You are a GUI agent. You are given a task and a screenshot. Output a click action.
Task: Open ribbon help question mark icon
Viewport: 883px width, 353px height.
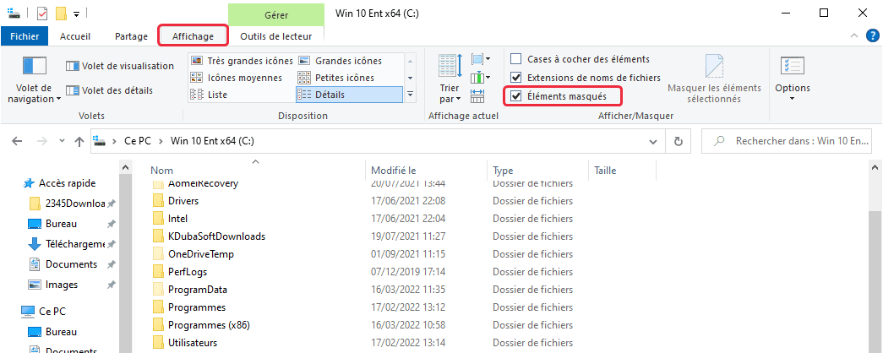(872, 36)
